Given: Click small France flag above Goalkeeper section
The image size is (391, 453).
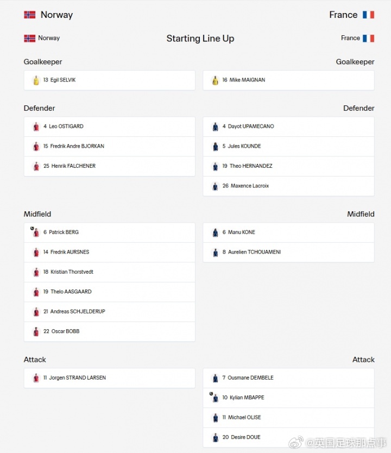Looking at the screenshot, I should click(x=369, y=38).
